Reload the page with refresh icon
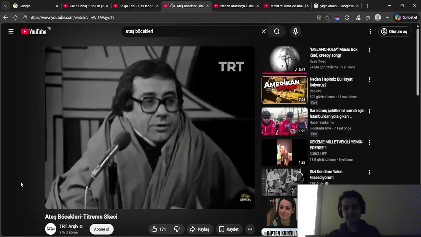Viewport: 421px width, 237px height. click(x=15, y=17)
